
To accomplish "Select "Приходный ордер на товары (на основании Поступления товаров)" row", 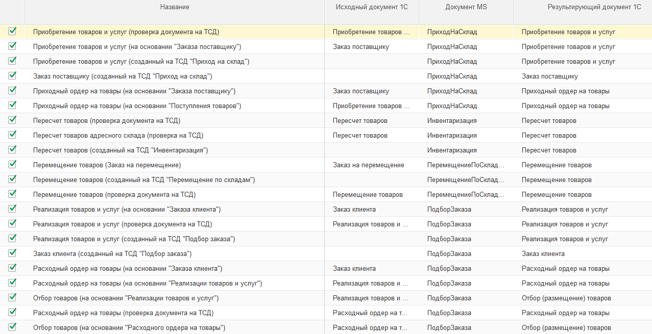I will 137,106.
